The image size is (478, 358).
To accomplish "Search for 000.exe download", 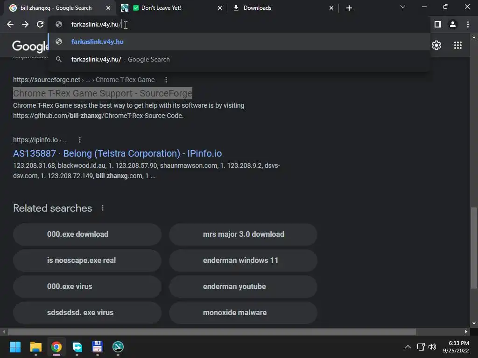I will (87, 234).
